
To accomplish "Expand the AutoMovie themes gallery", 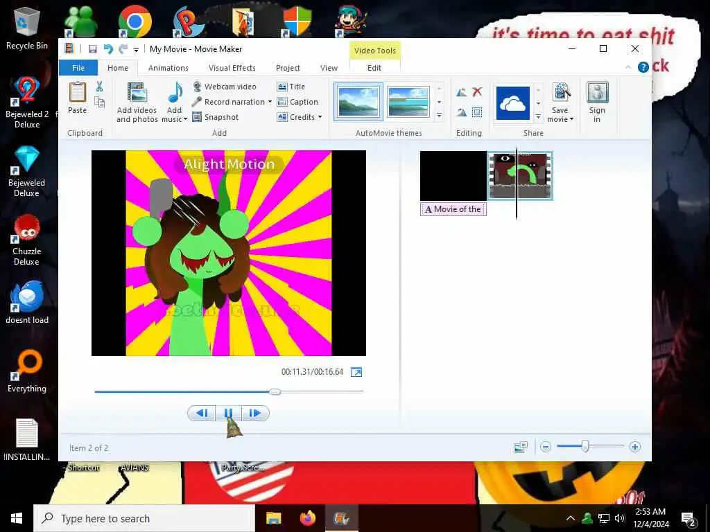I will pyautogui.click(x=439, y=116).
